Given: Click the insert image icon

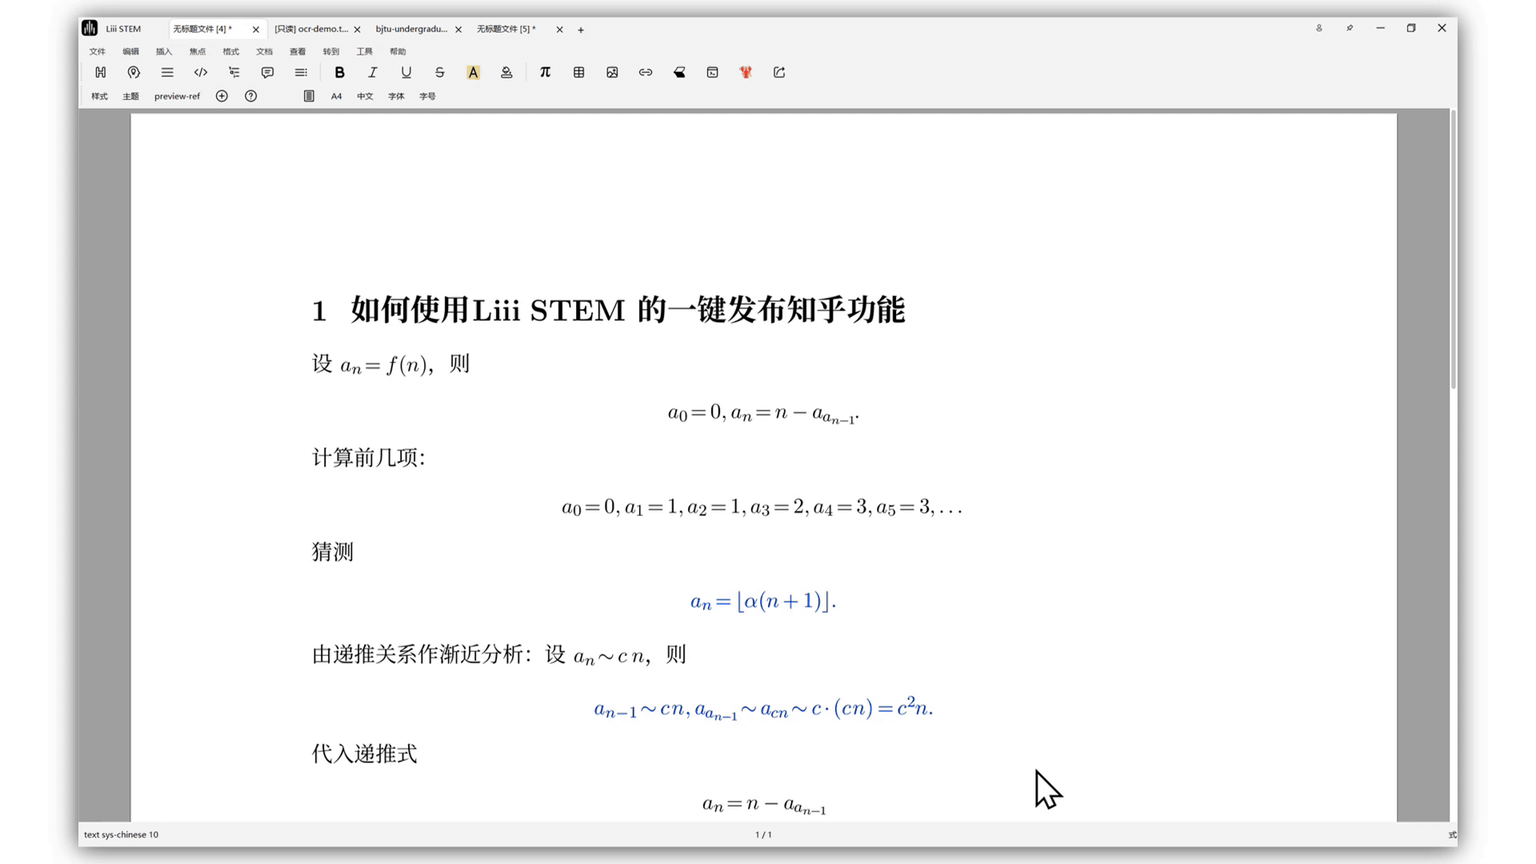Looking at the screenshot, I should [612, 72].
